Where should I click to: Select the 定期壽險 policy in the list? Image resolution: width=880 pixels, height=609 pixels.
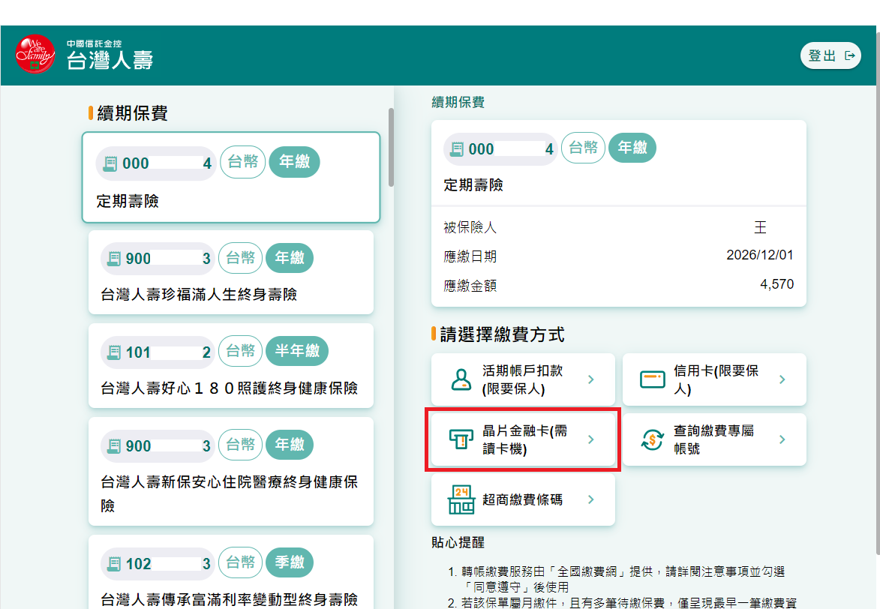[x=231, y=177]
